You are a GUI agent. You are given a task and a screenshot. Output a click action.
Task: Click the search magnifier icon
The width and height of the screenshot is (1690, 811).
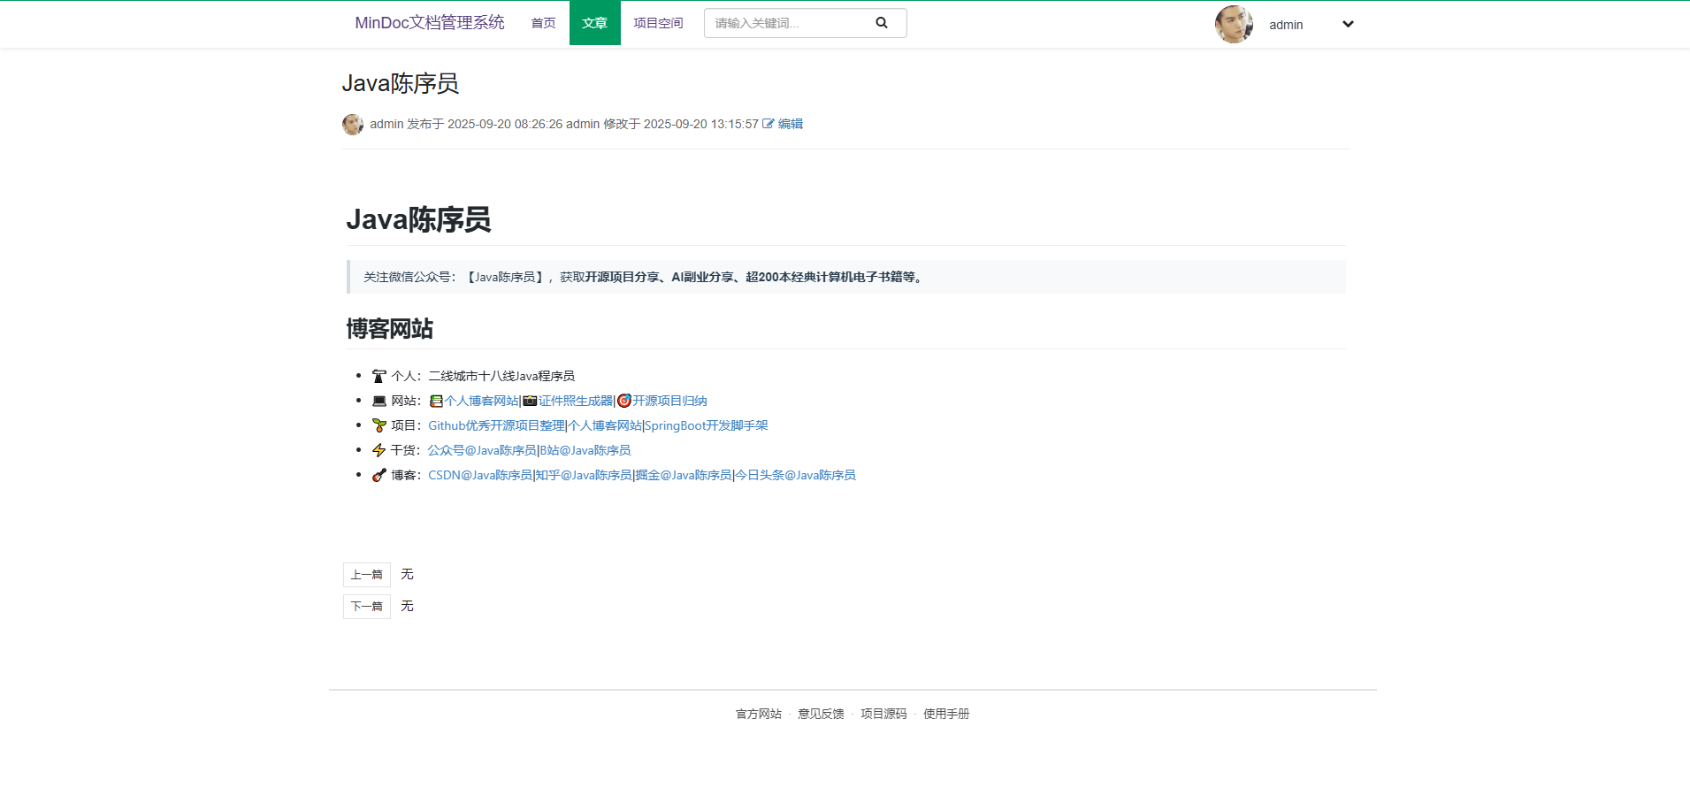point(881,23)
